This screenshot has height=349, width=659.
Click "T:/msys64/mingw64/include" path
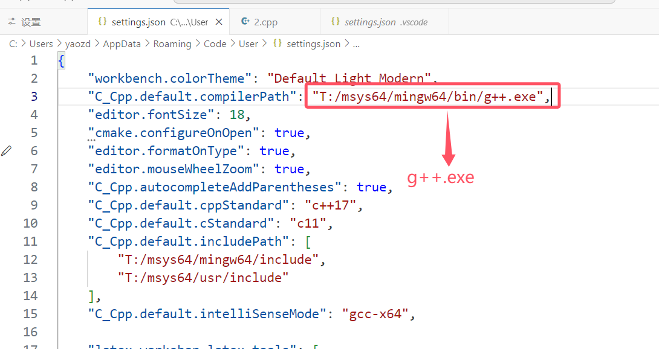tap(218, 260)
